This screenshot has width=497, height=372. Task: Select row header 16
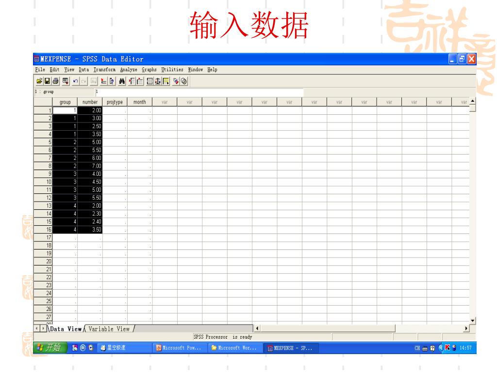tap(43, 230)
